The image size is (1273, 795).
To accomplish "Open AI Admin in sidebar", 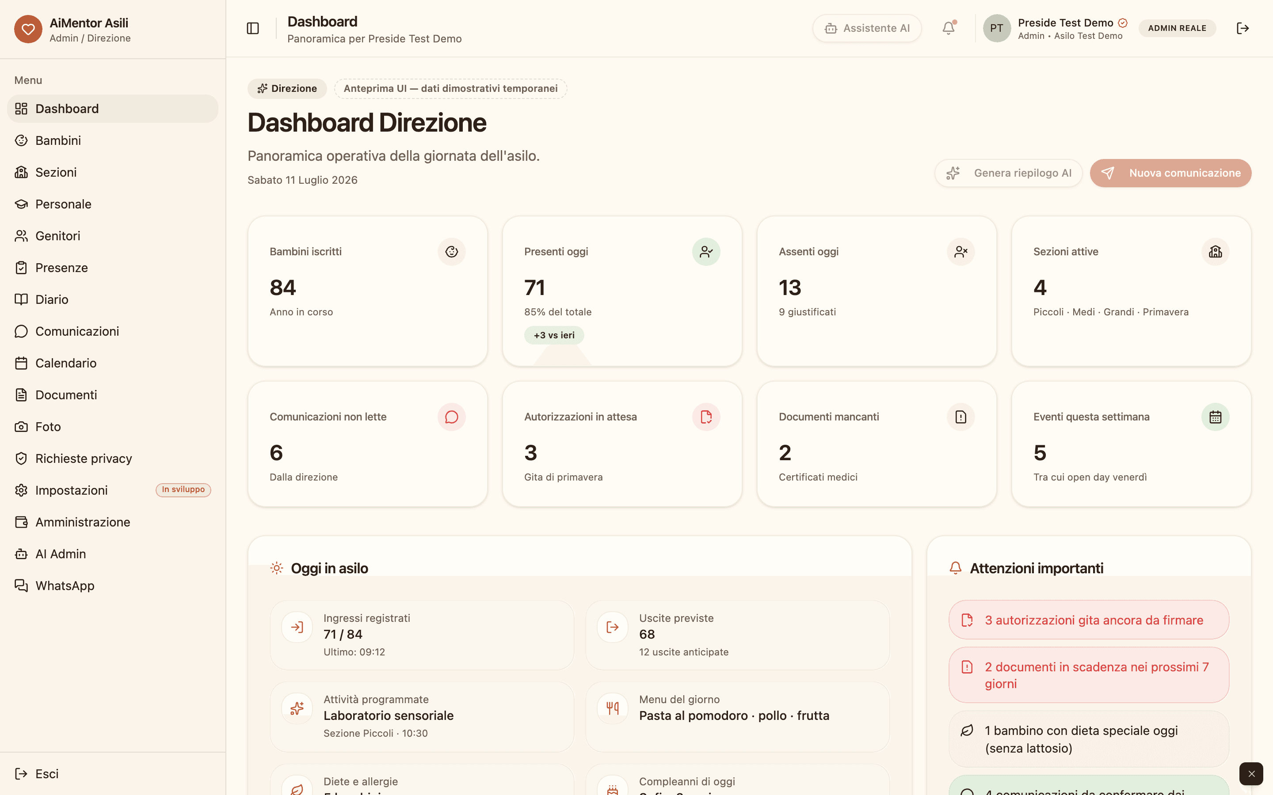I will 113,554.
